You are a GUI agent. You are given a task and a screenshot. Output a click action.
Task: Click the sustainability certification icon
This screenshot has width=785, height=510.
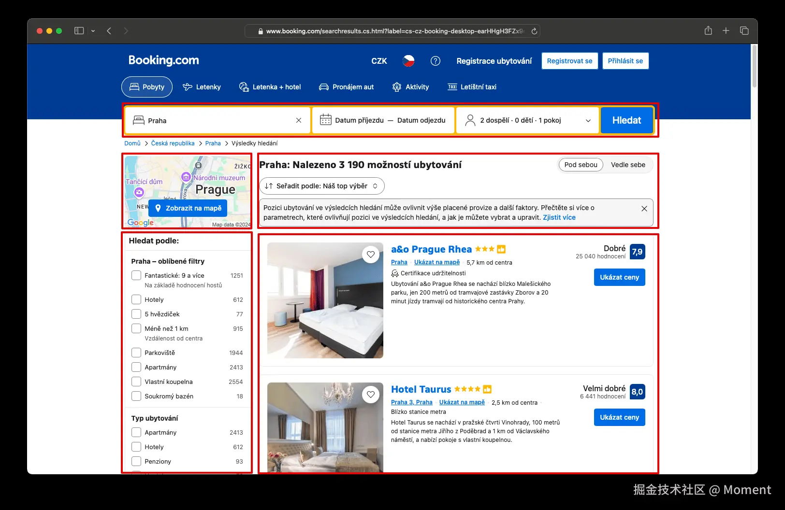pyautogui.click(x=395, y=273)
